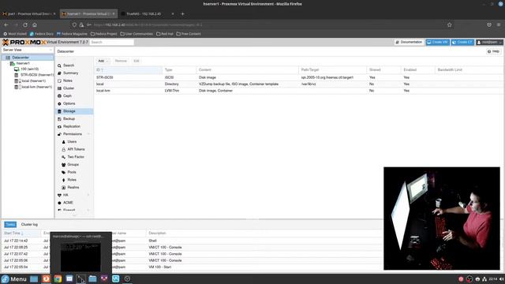Click the Edit storage button

[x=137, y=61]
